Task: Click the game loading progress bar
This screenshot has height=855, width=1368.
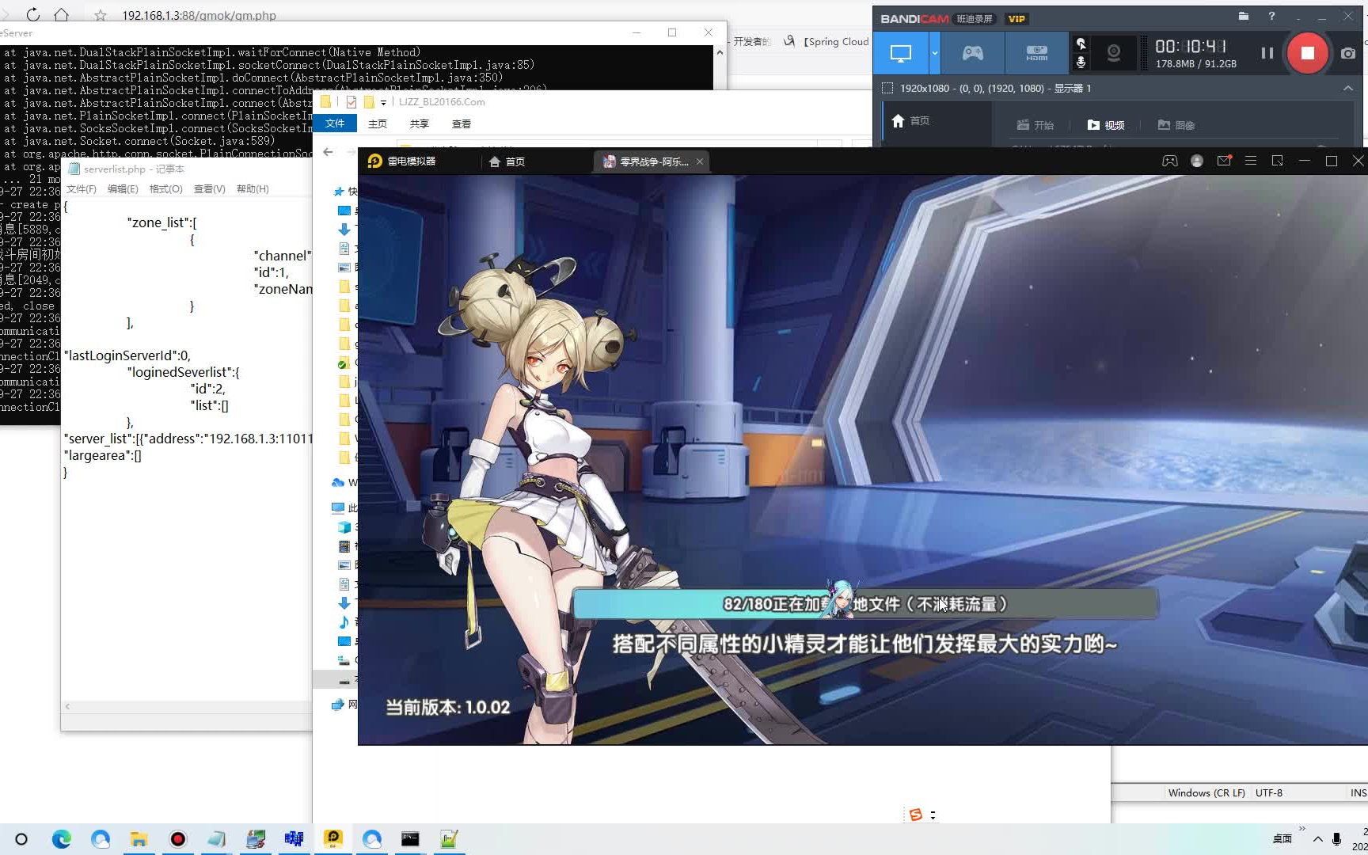Action: 864,604
